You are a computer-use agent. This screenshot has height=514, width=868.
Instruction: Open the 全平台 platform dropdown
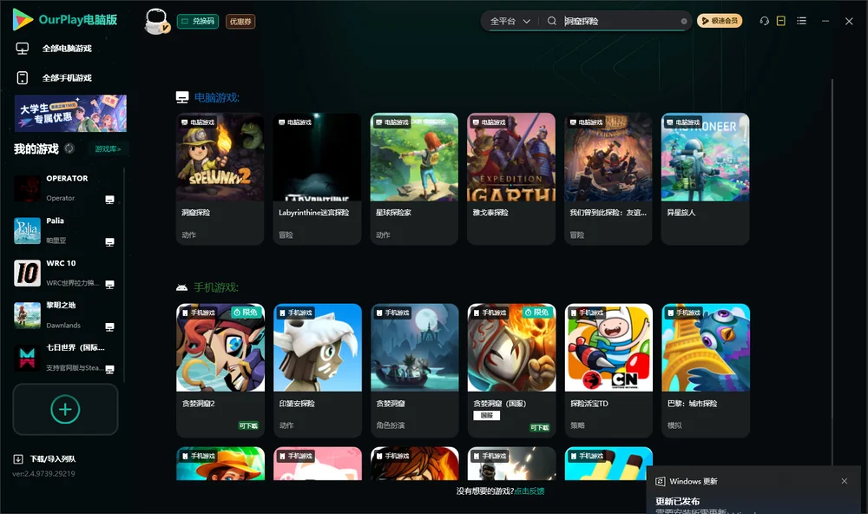click(x=510, y=21)
